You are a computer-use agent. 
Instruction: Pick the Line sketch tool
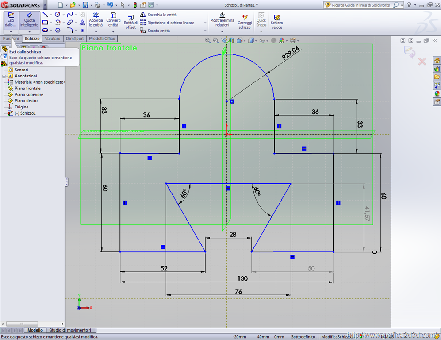(x=45, y=15)
